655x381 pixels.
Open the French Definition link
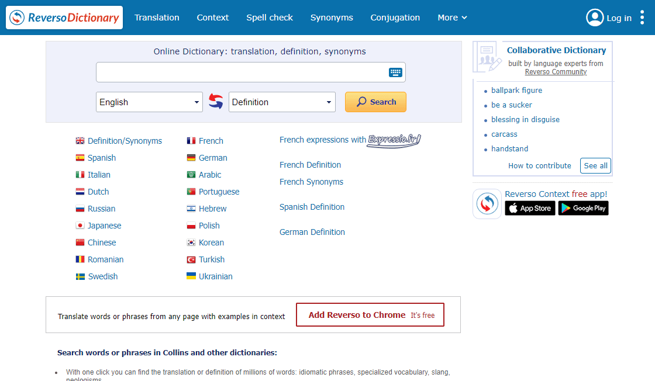311,165
